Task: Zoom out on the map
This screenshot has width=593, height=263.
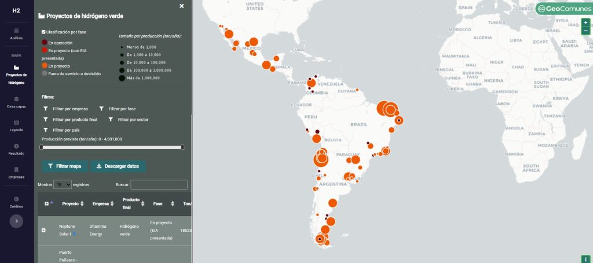Action: [586, 31]
